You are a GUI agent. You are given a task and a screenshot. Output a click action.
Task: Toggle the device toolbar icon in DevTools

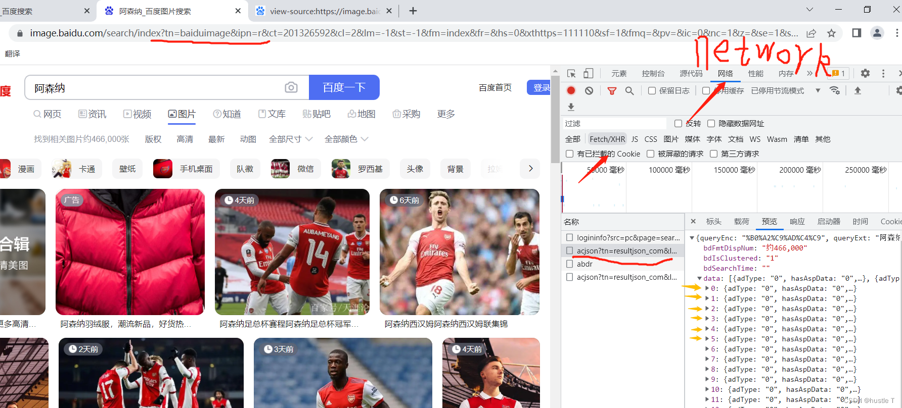pos(588,74)
